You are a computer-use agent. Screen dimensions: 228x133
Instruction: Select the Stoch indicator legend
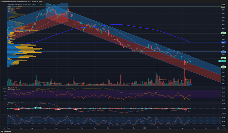pyautogui.click(x=10, y=116)
